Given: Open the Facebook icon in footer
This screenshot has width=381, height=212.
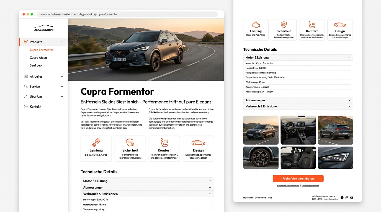Looking at the screenshot, I should (342, 198).
